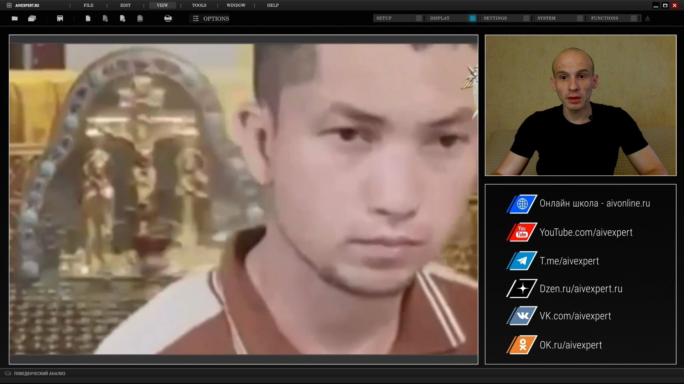Screen dimensions: 684x384
Task: Open the FILE menu
Action: 88,5
